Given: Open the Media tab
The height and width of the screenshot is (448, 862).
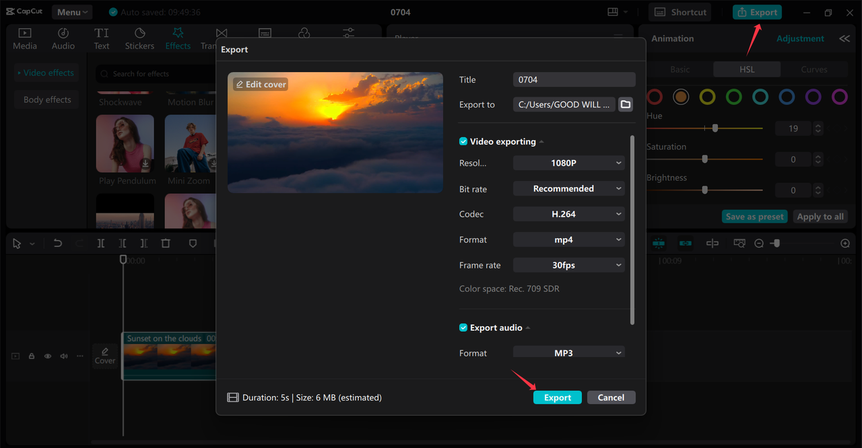Looking at the screenshot, I should click(x=25, y=39).
